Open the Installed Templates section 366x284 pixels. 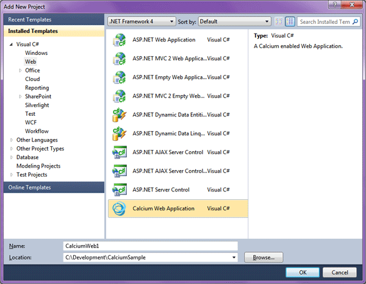click(54, 31)
